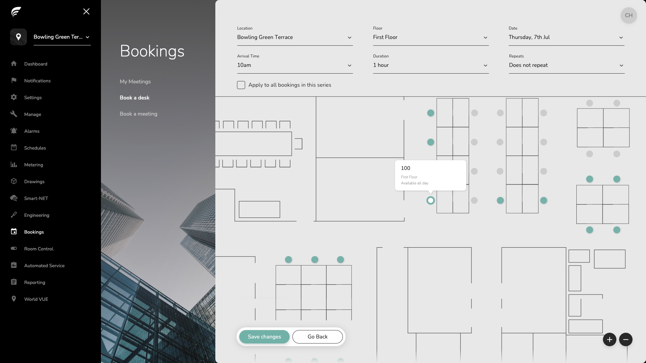Click the Alarms bell icon
Image resolution: width=646 pixels, height=363 pixels.
click(14, 131)
